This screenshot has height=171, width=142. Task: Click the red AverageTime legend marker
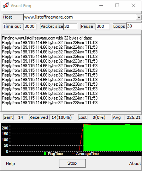tap(73, 154)
